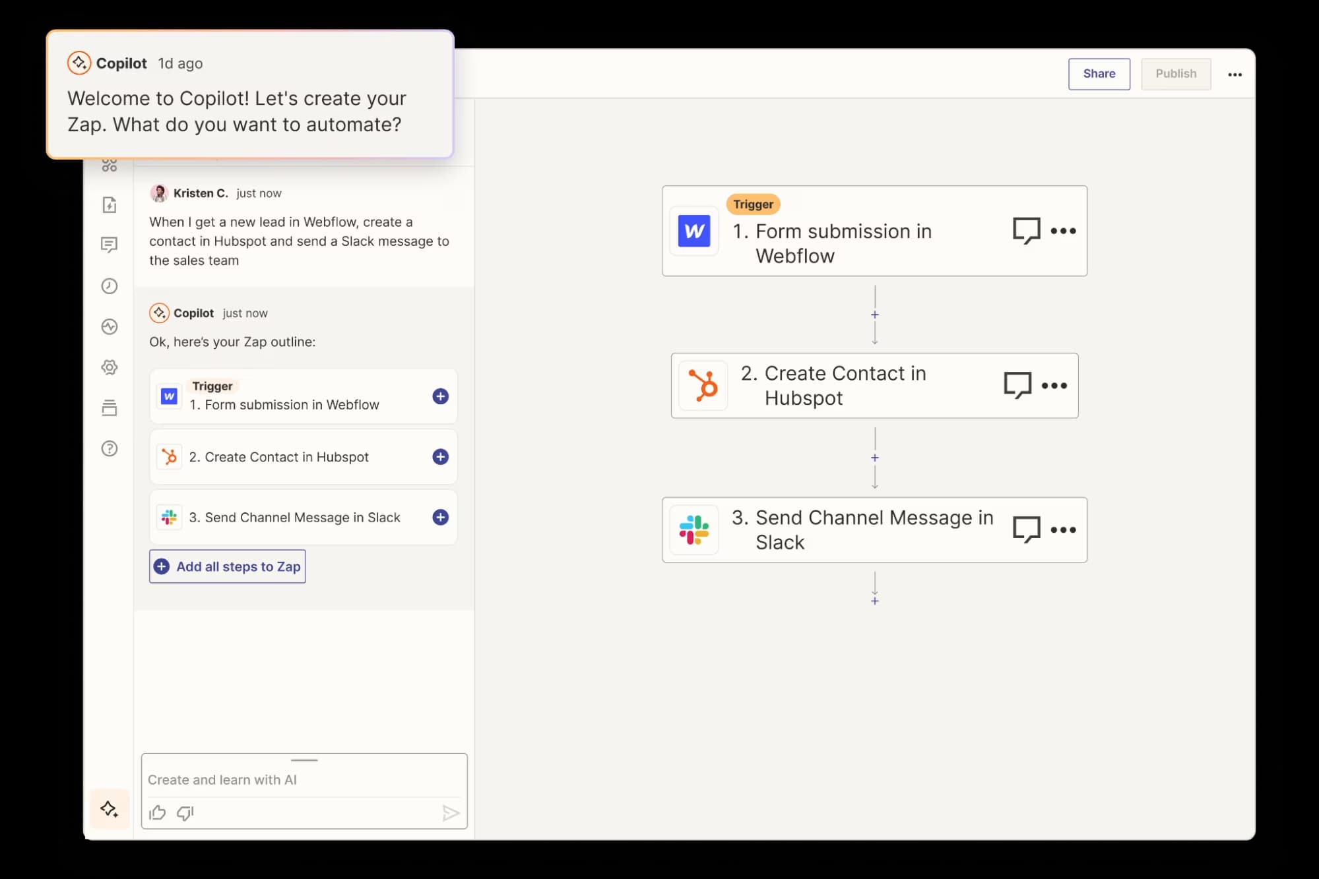
Task: Add the Webflow trigger step with plus icon
Action: tap(441, 396)
